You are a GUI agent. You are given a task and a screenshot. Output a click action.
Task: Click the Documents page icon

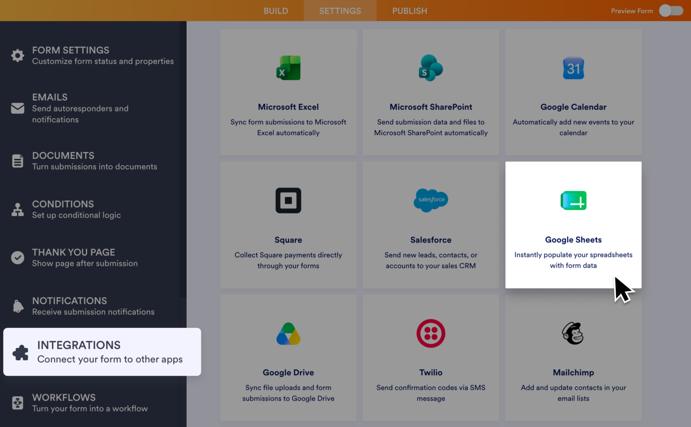coord(18,161)
